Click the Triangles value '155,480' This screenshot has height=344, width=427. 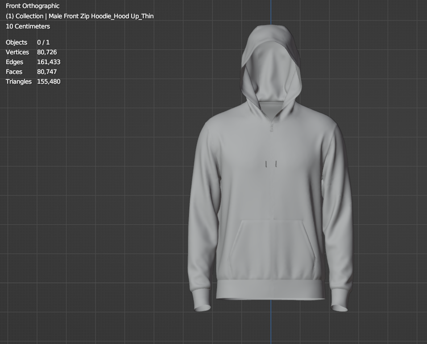point(49,81)
